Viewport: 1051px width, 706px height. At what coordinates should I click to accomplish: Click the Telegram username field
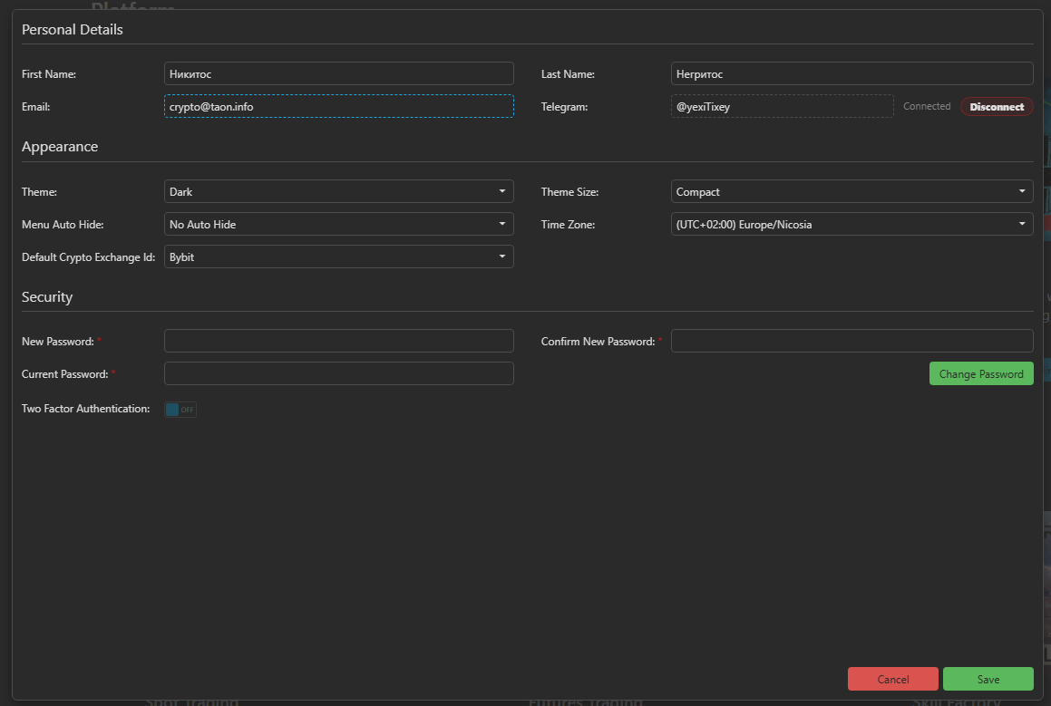pos(782,106)
